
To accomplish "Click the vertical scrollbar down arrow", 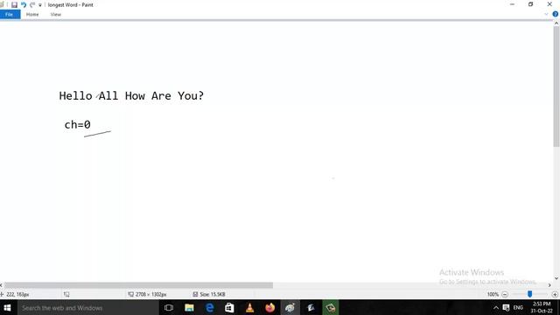I will (x=556, y=278).
